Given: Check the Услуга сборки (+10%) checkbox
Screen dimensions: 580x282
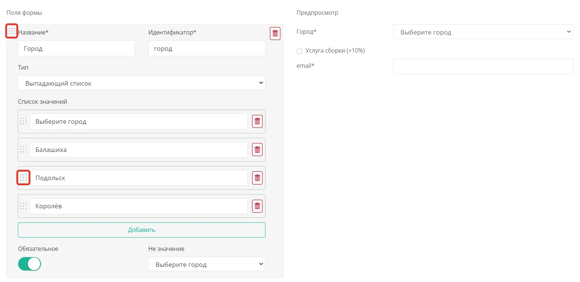Looking at the screenshot, I should 299,51.
